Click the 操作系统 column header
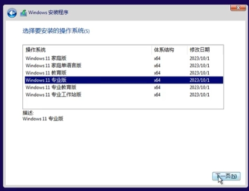The image size is (249, 191). 88,50
